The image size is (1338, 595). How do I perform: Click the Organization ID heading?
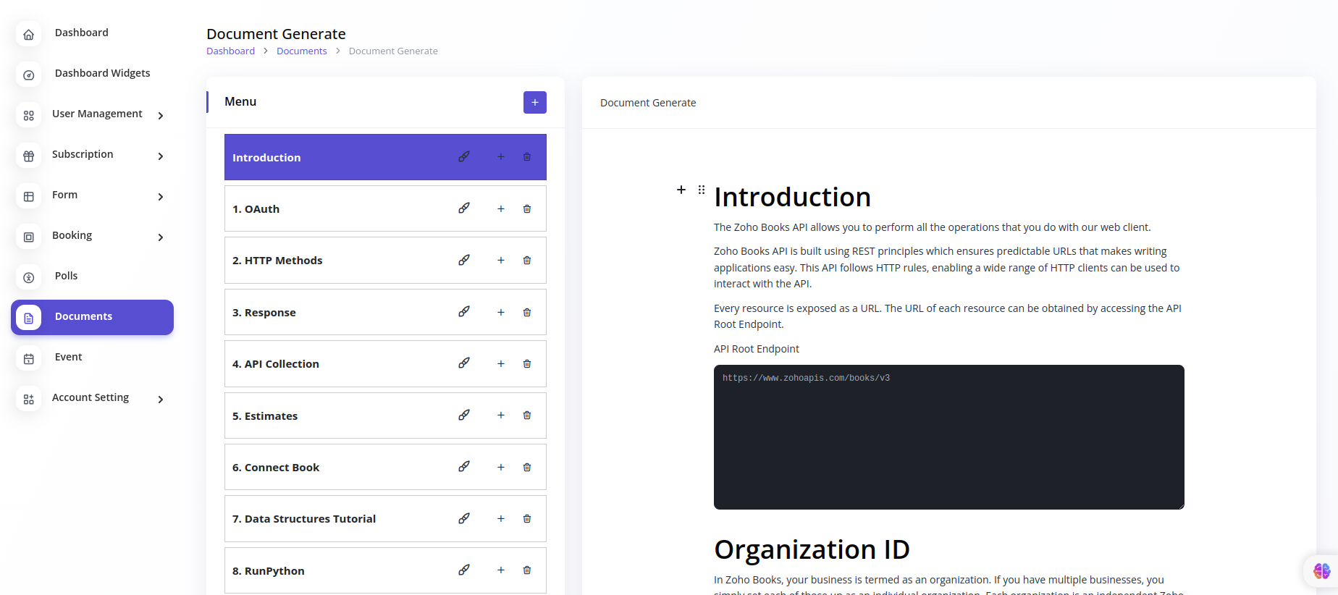pyautogui.click(x=812, y=549)
